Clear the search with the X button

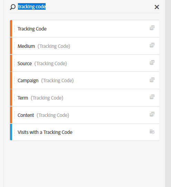tap(157, 7)
